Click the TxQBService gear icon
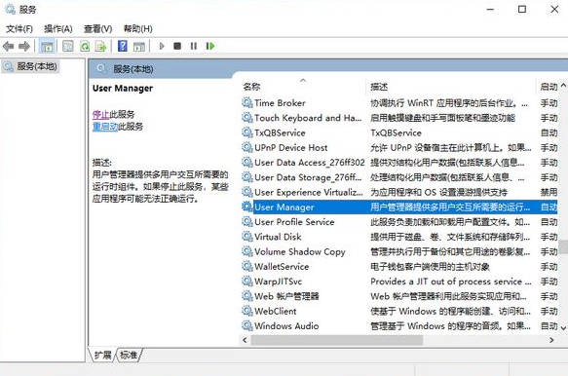Image resolution: width=568 pixels, height=376 pixels. [x=247, y=132]
